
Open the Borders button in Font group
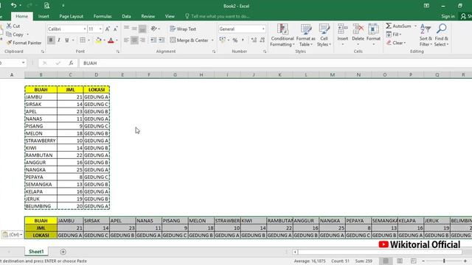click(83, 40)
